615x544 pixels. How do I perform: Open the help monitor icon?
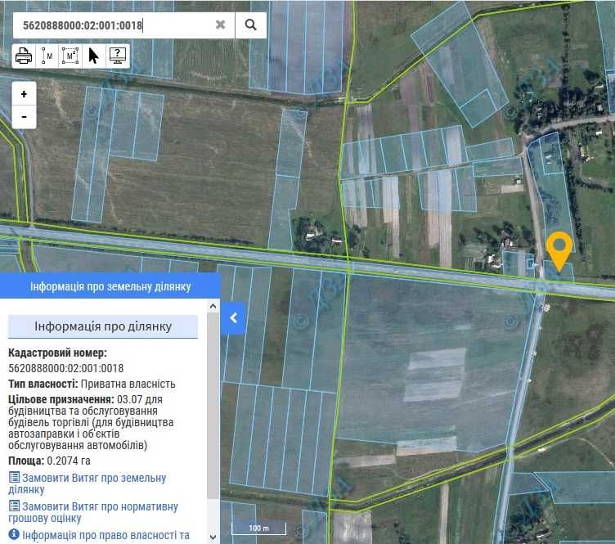click(x=117, y=56)
